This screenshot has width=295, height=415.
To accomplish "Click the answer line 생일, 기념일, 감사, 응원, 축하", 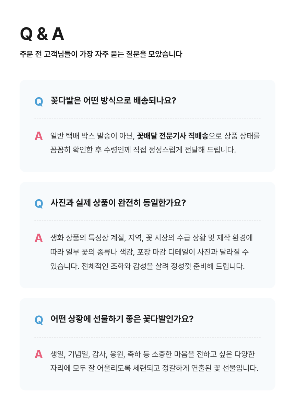I will (x=153, y=354).
